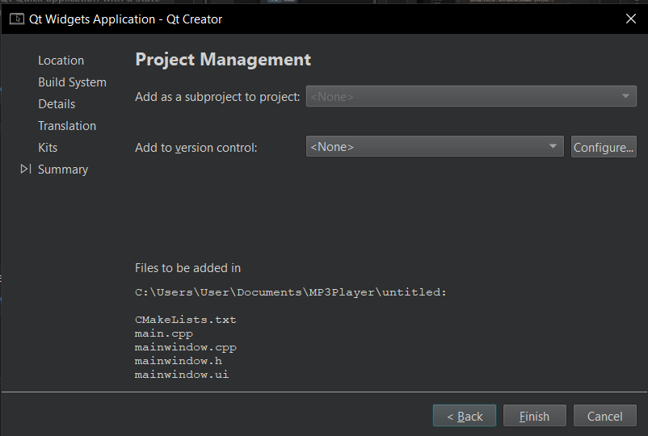The height and width of the screenshot is (436, 648).
Task: Click the Configure... button
Action: pyautogui.click(x=604, y=147)
